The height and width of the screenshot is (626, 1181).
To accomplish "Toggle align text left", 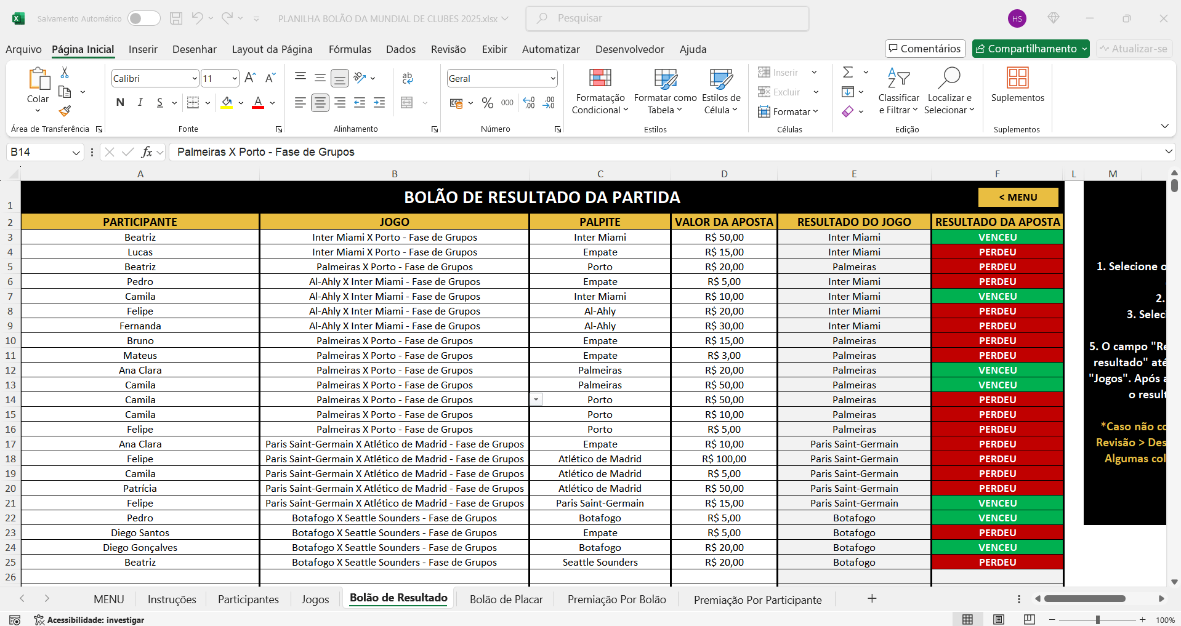I will [x=300, y=103].
